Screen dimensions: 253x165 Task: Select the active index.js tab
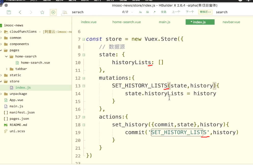coord(200,22)
